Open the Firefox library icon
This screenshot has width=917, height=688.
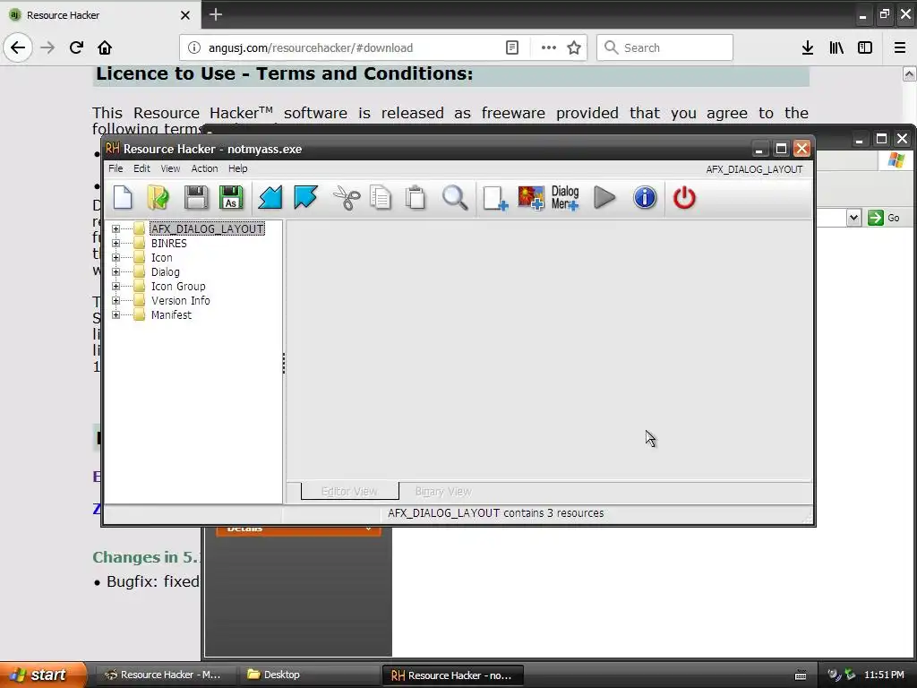(836, 47)
